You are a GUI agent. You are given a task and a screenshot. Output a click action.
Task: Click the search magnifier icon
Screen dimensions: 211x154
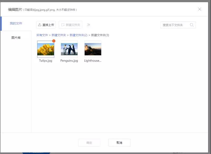[192, 25]
